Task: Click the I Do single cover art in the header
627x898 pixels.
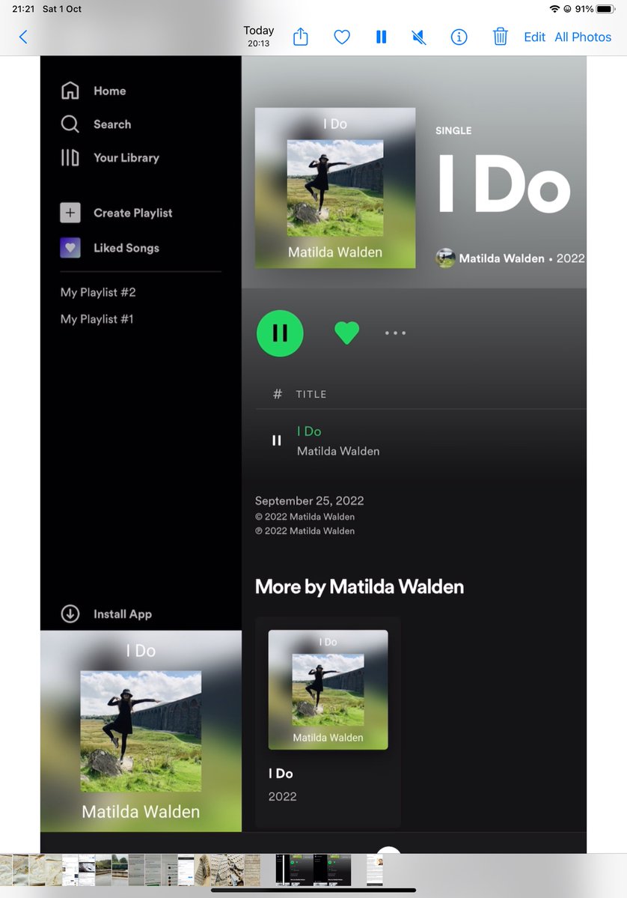Action: 335,188
